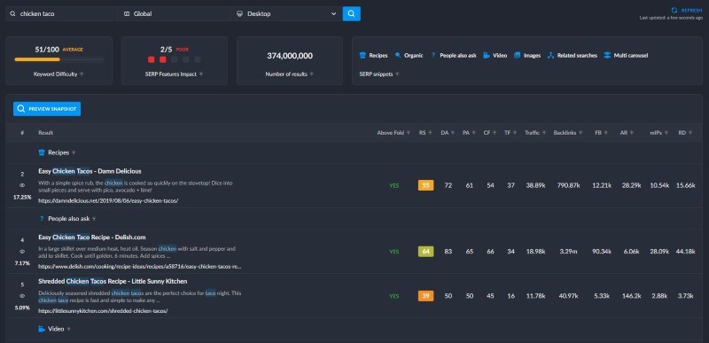Image resolution: width=709 pixels, height=343 pixels.
Task: Expand the People also ask row
Action: 94,219
